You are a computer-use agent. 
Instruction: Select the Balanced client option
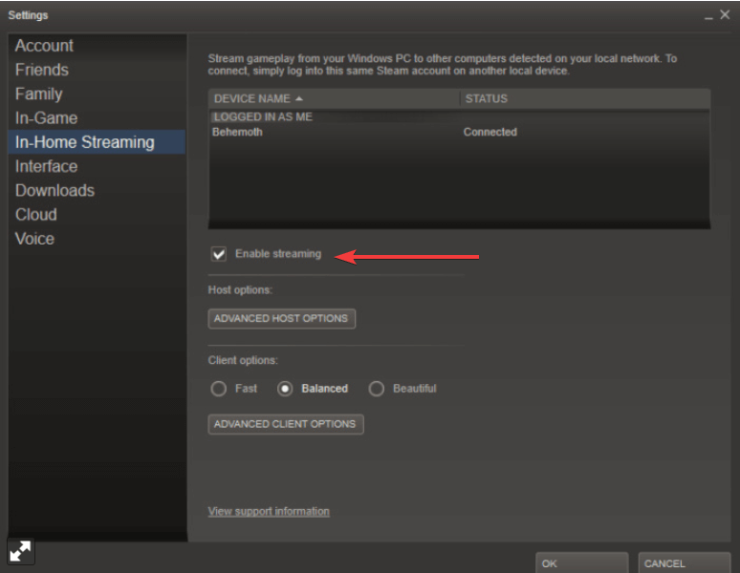click(x=285, y=389)
